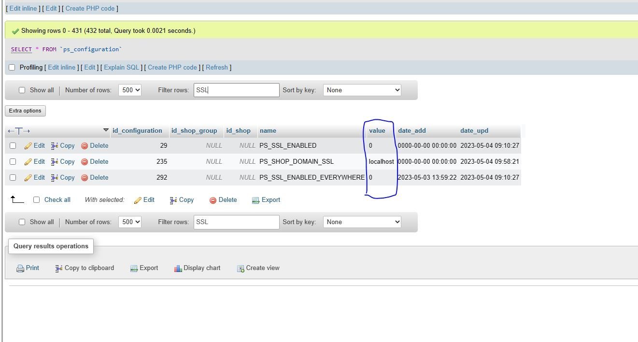Click the Export icon in Query results operations
This screenshot has width=638, height=342.
[x=134, y=269]
